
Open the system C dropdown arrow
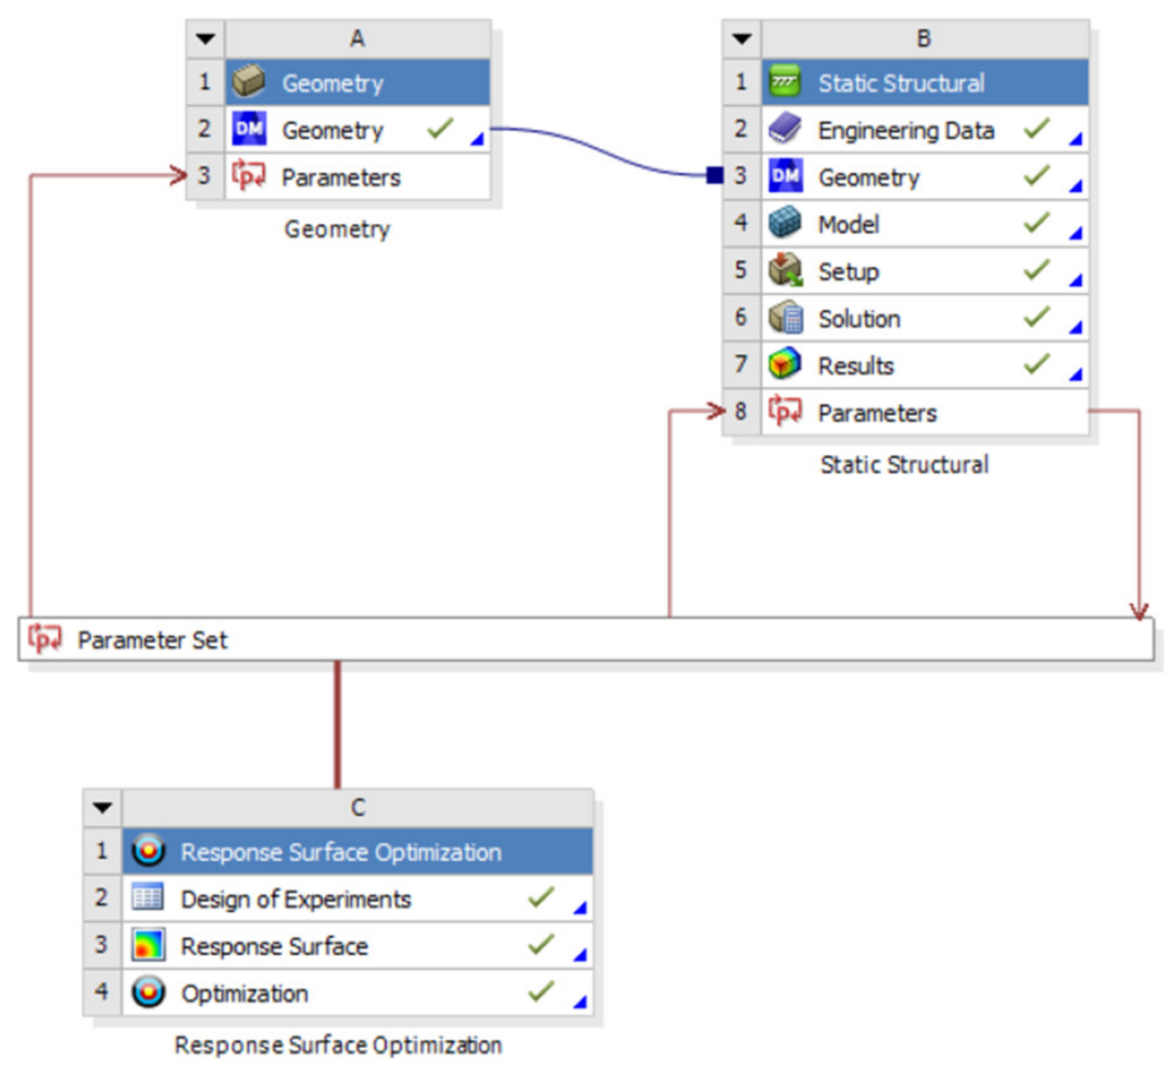(x=103, y=807)
